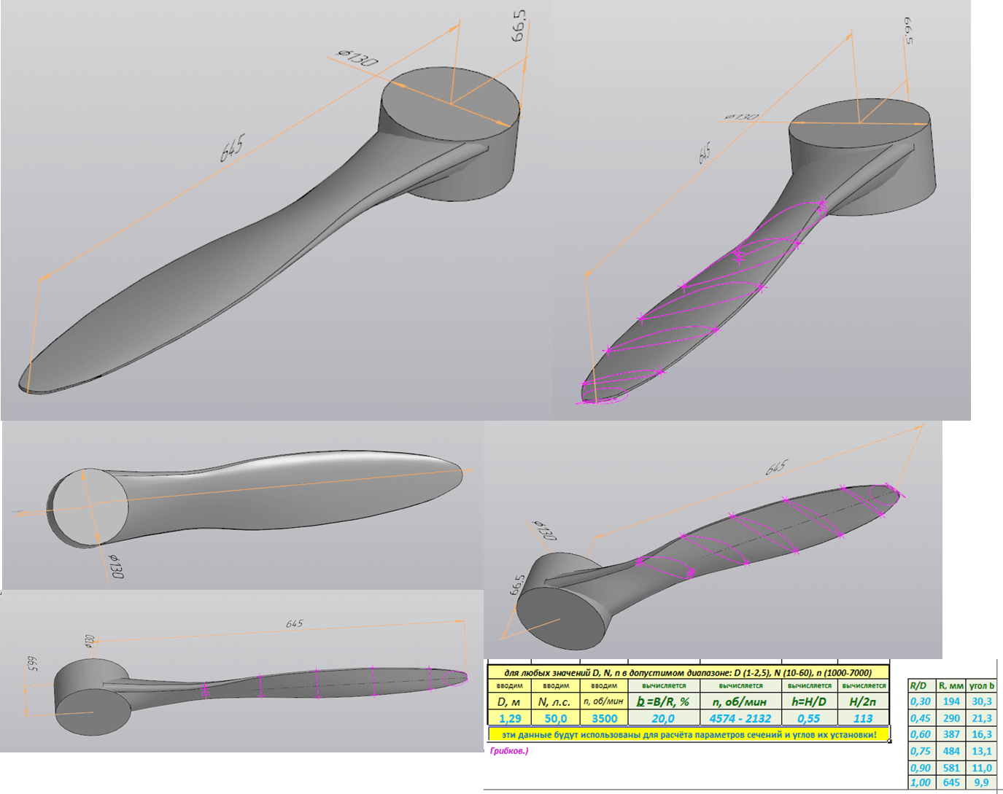This screenshot has width=1003, height=794.
Task: Select the 'H/2п' header cell
Action: click(x=863, y=701)
